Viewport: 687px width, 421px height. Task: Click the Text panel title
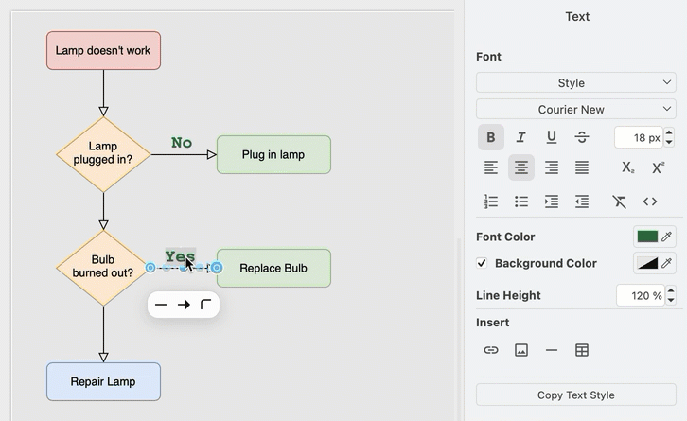[577, 17]
